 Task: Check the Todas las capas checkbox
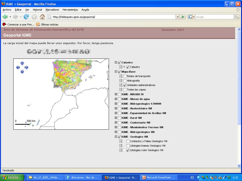point(125,89)
